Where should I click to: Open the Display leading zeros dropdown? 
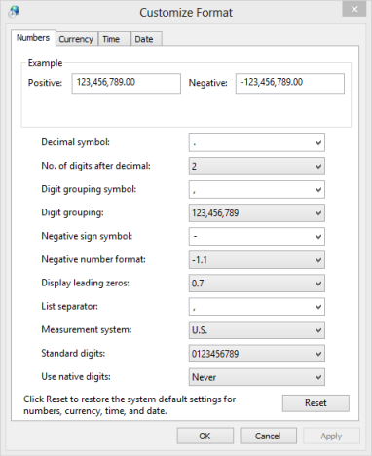(257, 283)
